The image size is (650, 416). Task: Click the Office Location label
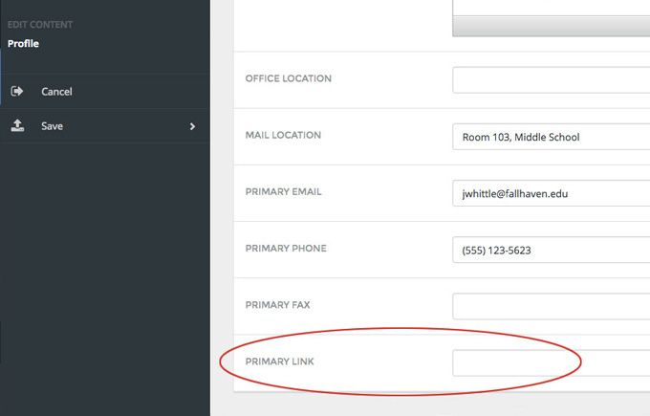click(288, 78)
